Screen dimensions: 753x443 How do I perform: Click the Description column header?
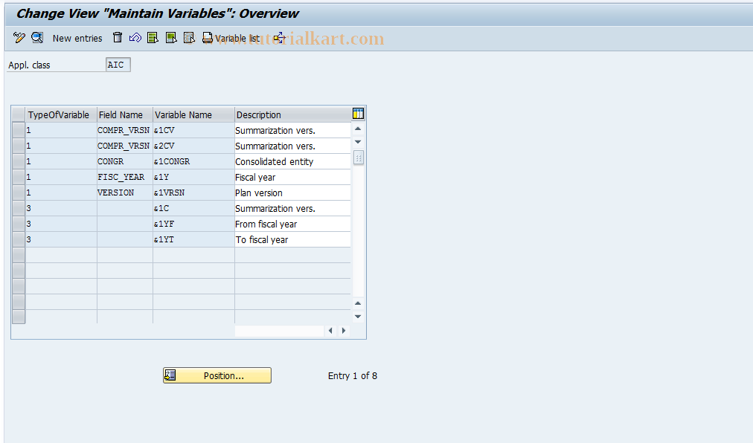click(293, 114)
